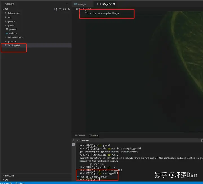The width and height of the screenshot is (203, 184).
Task: Close the TestPage.txt editor tab
Action: 114,4
